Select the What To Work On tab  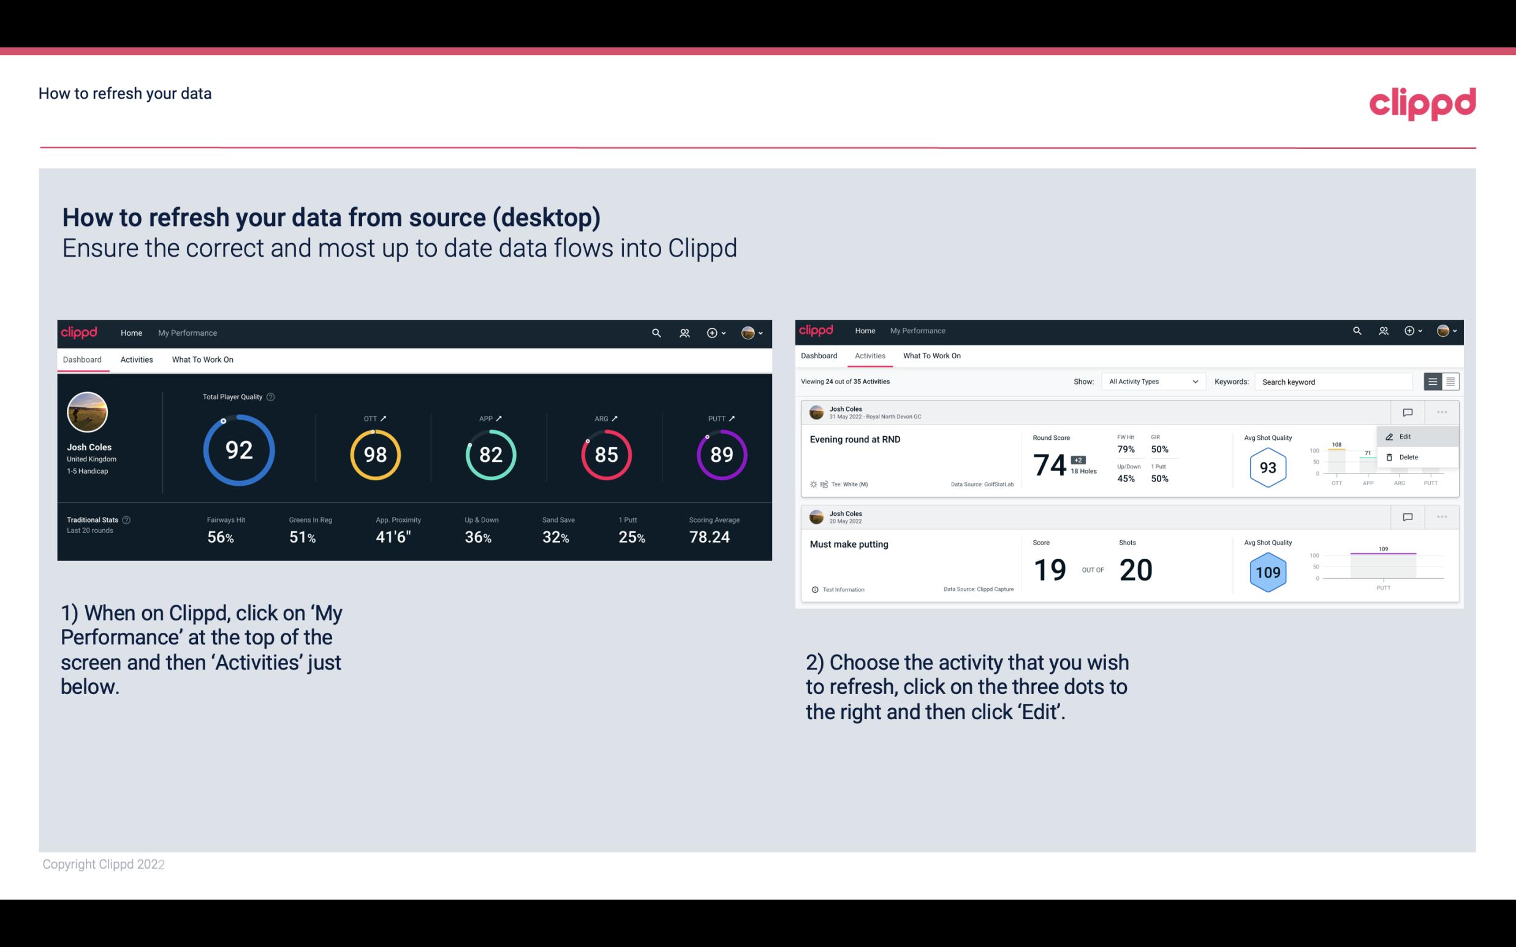click(x=201, y=359)
